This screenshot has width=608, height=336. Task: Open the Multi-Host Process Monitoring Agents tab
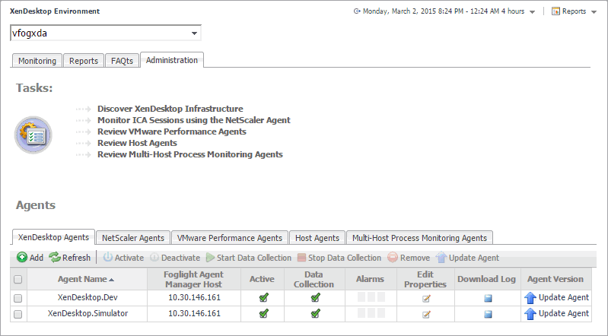(419, 238)
